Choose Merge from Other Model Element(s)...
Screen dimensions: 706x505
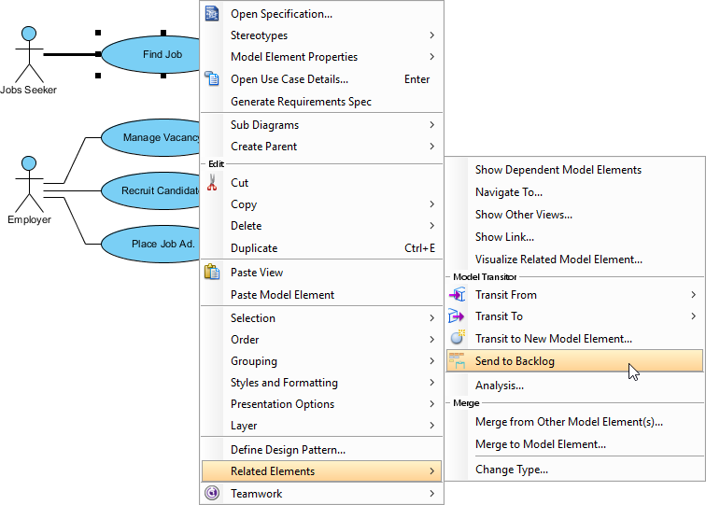pos(574,422)
